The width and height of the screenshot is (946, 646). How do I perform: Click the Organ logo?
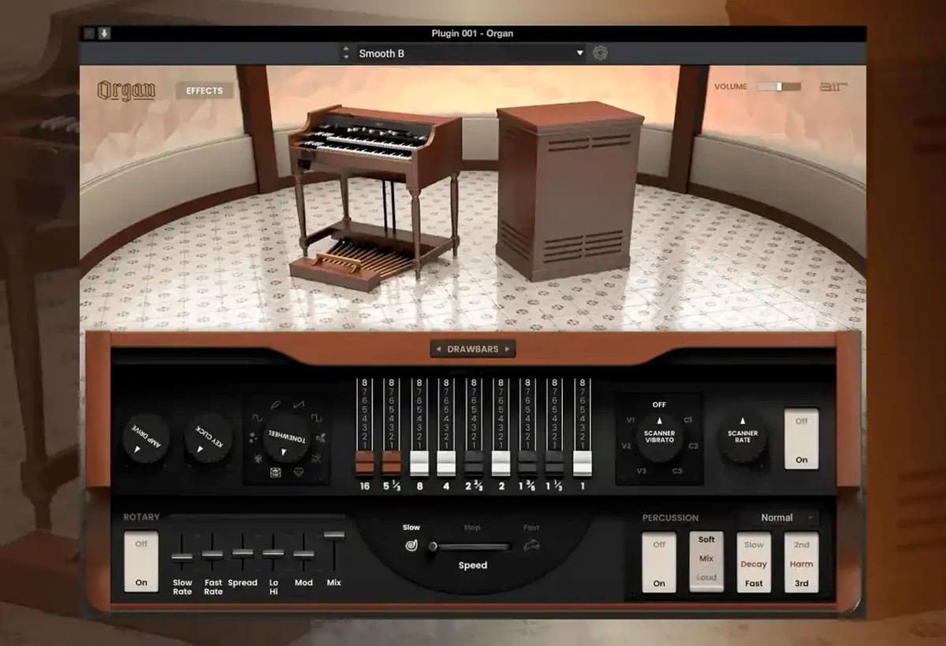(x=126, y=91)
